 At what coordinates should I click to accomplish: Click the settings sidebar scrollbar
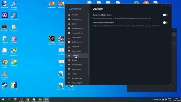click(x=89, y=44)
